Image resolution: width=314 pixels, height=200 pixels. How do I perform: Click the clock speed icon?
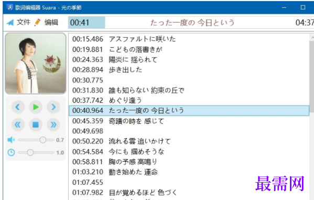(x=11, y=152)
